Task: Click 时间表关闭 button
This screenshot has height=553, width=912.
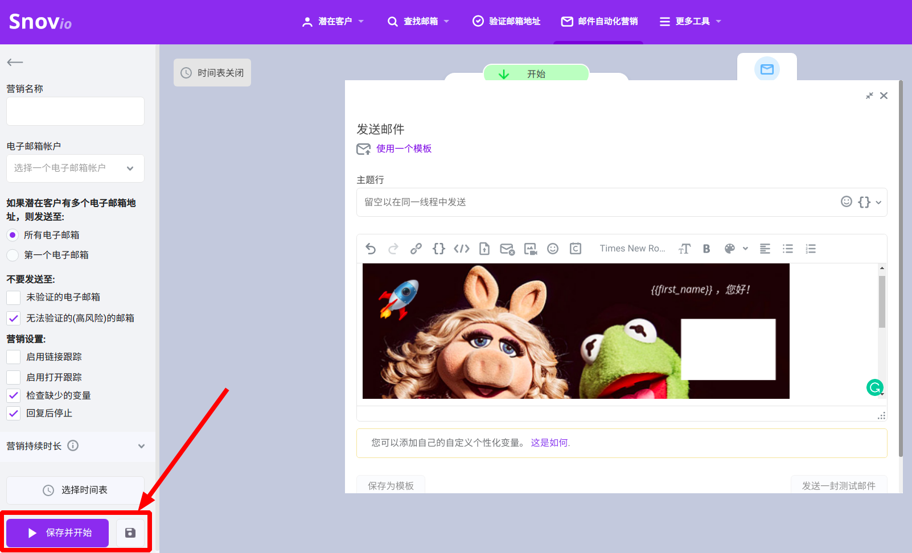Action: point(212,73)
